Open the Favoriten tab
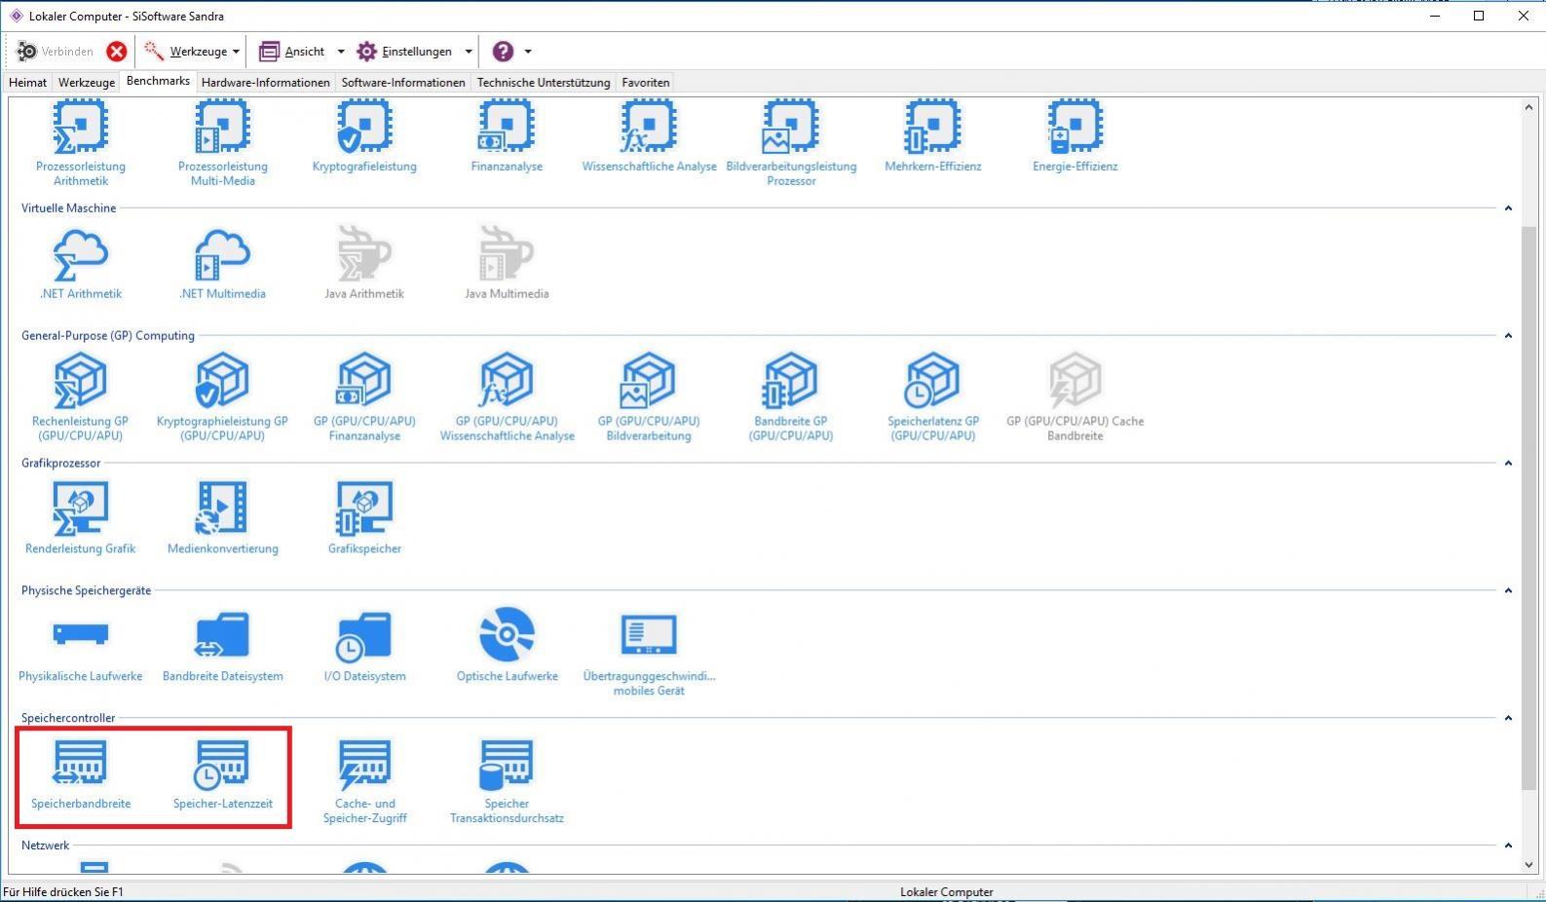Screen dimensions: 1546x902 point(646,83)
